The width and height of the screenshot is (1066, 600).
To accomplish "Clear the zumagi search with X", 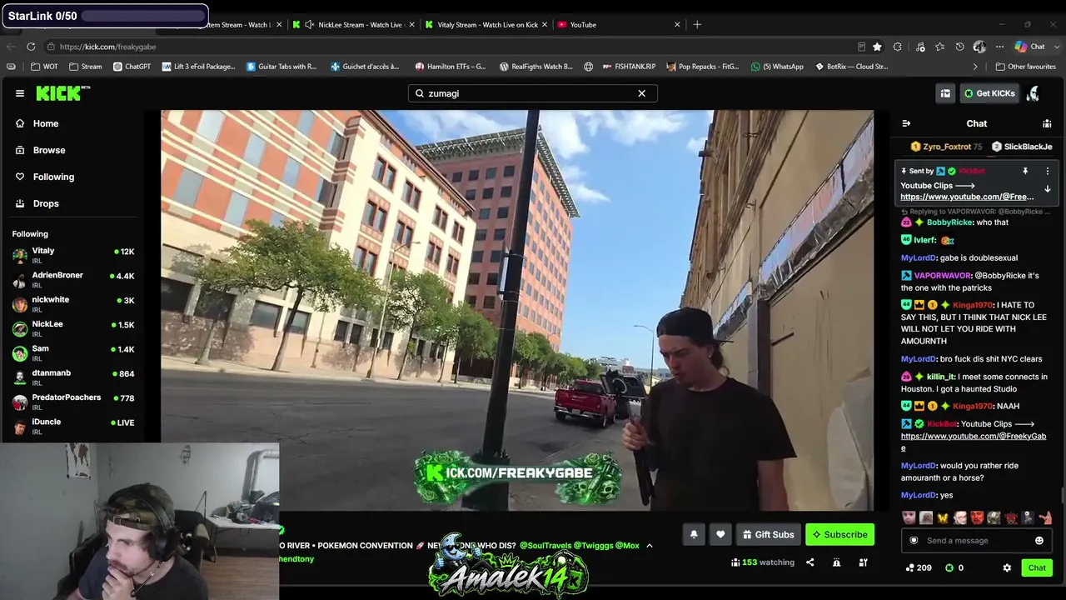I will tap(641, 93).
